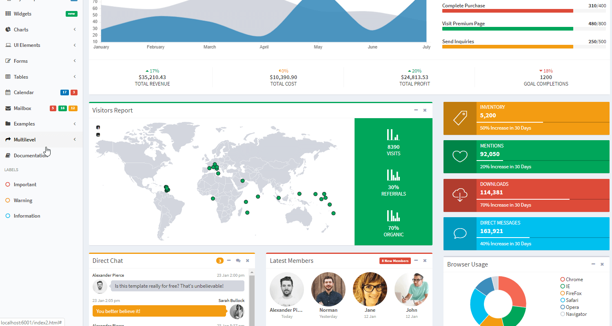This screenshot has width=612, height=326.
Task: Click the Visit Premium Page progress bar
Action: [x=524, y=29]
